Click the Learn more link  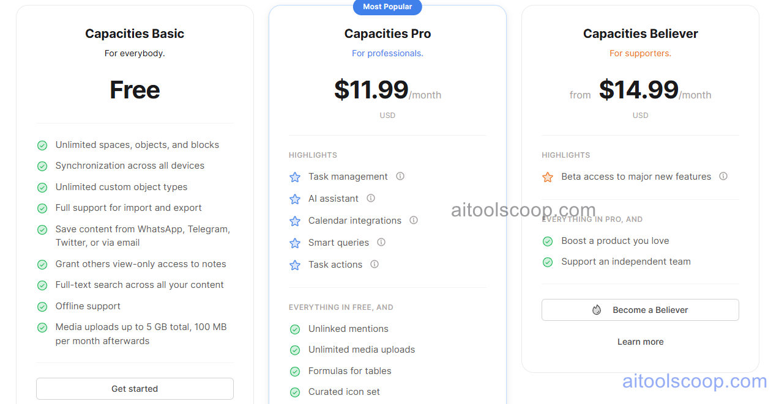[640, 342]
